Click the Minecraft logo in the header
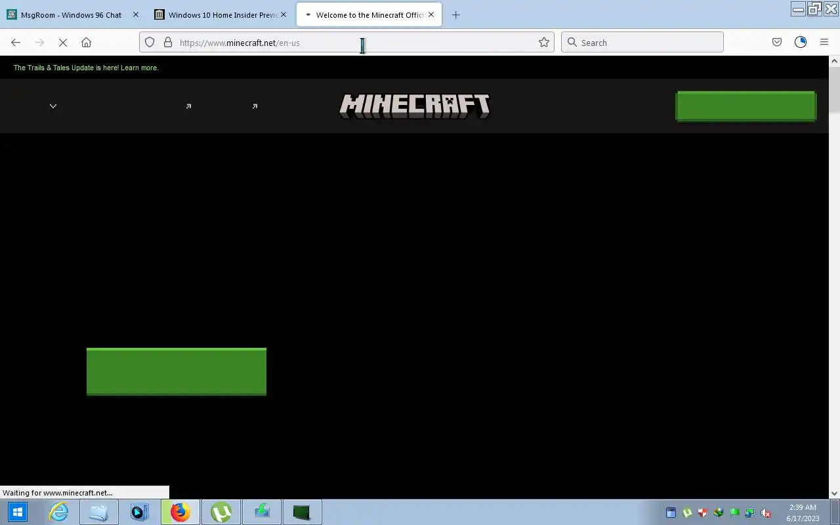This screenshot has width=840, height=525. click(415, 106)
